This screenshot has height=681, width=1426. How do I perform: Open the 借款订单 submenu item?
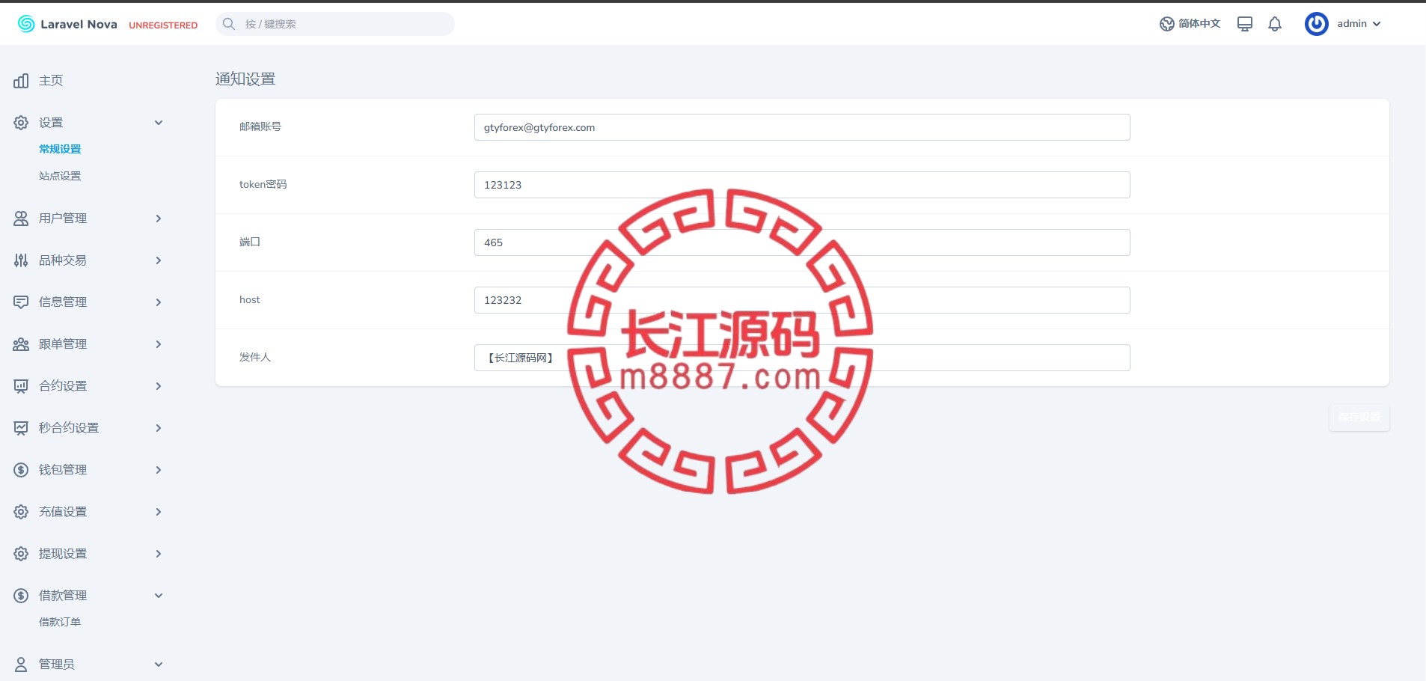[60, 622]
